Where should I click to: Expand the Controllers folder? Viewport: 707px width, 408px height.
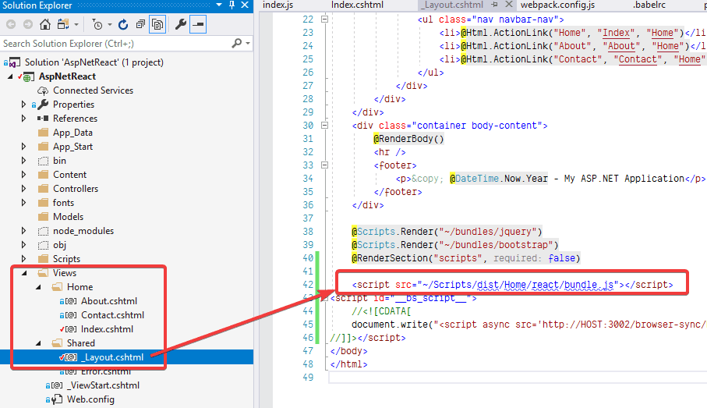[x=24, y=189]
